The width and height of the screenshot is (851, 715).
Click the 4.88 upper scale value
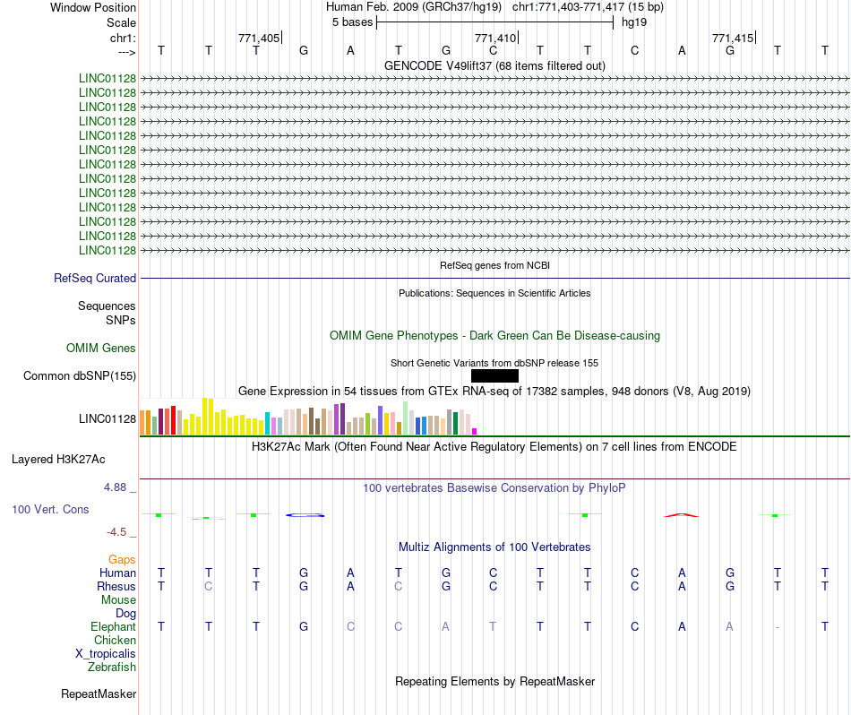click(x=115, y=487)
